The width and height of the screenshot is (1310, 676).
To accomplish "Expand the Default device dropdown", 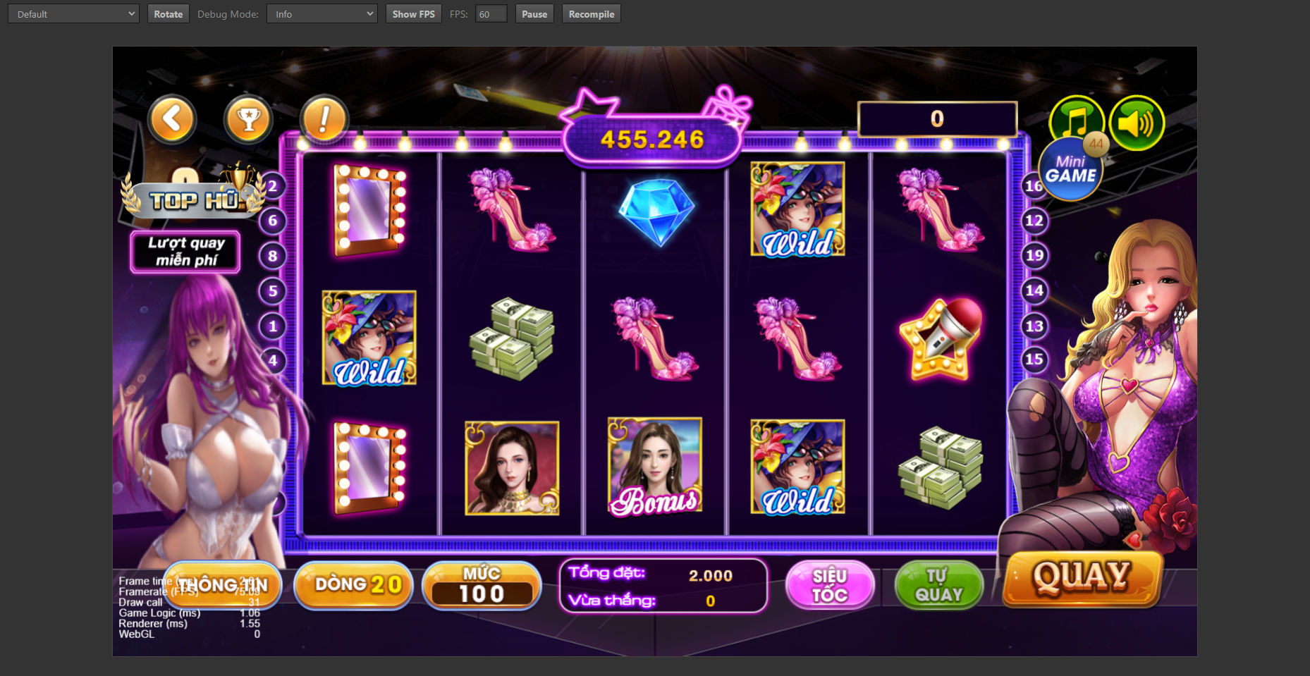I will (73, 14).
